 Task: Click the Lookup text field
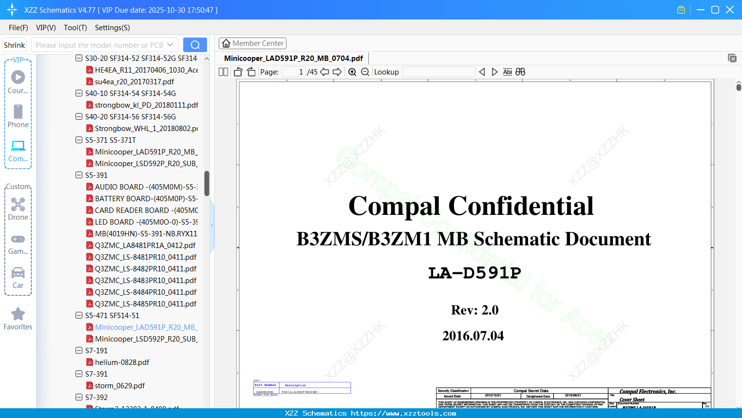tap(439, 72)
